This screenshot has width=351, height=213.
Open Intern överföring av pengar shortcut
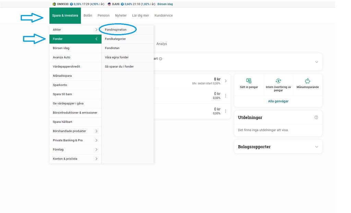click(278, 85)
